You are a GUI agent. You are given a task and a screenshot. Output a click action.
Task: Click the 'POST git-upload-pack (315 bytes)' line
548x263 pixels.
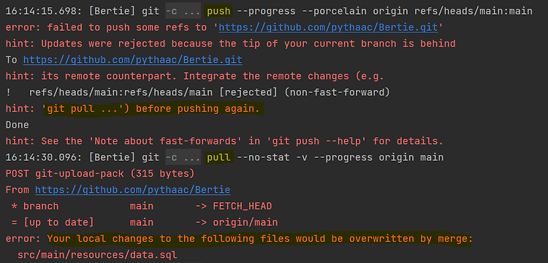pyautogui.click(x=100, y=174)
